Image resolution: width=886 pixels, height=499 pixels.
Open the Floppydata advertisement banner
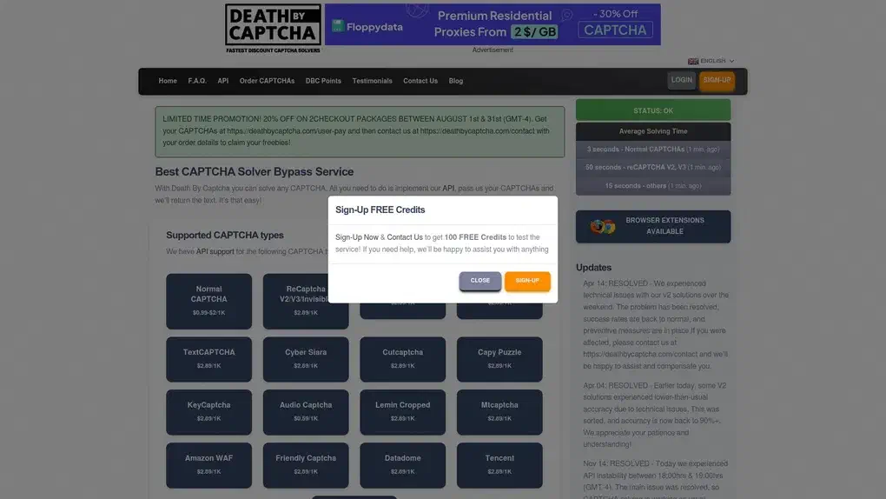[493, 24]
